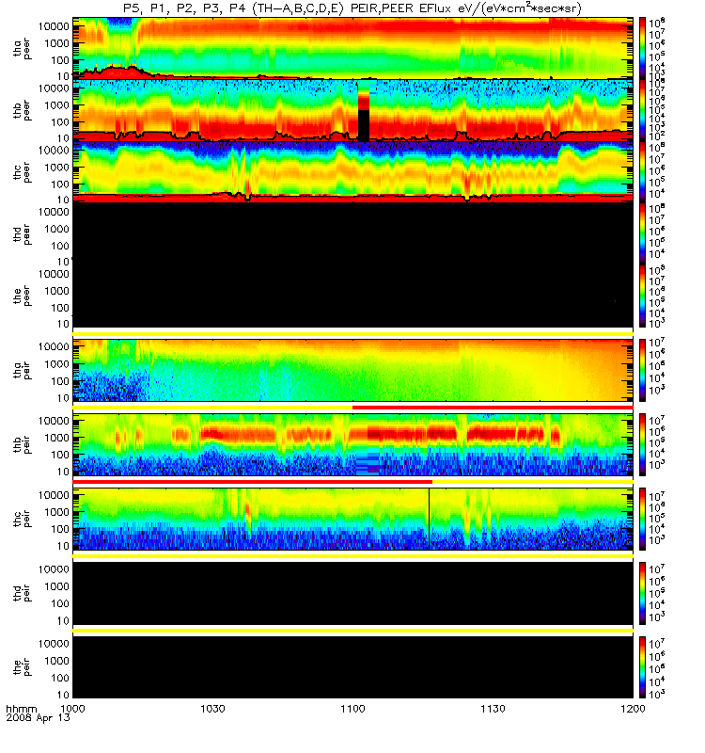The height and width of the screenshot is (753, 705).
Task: Click the empty black the peir panel
Action: tap(352, 667)
